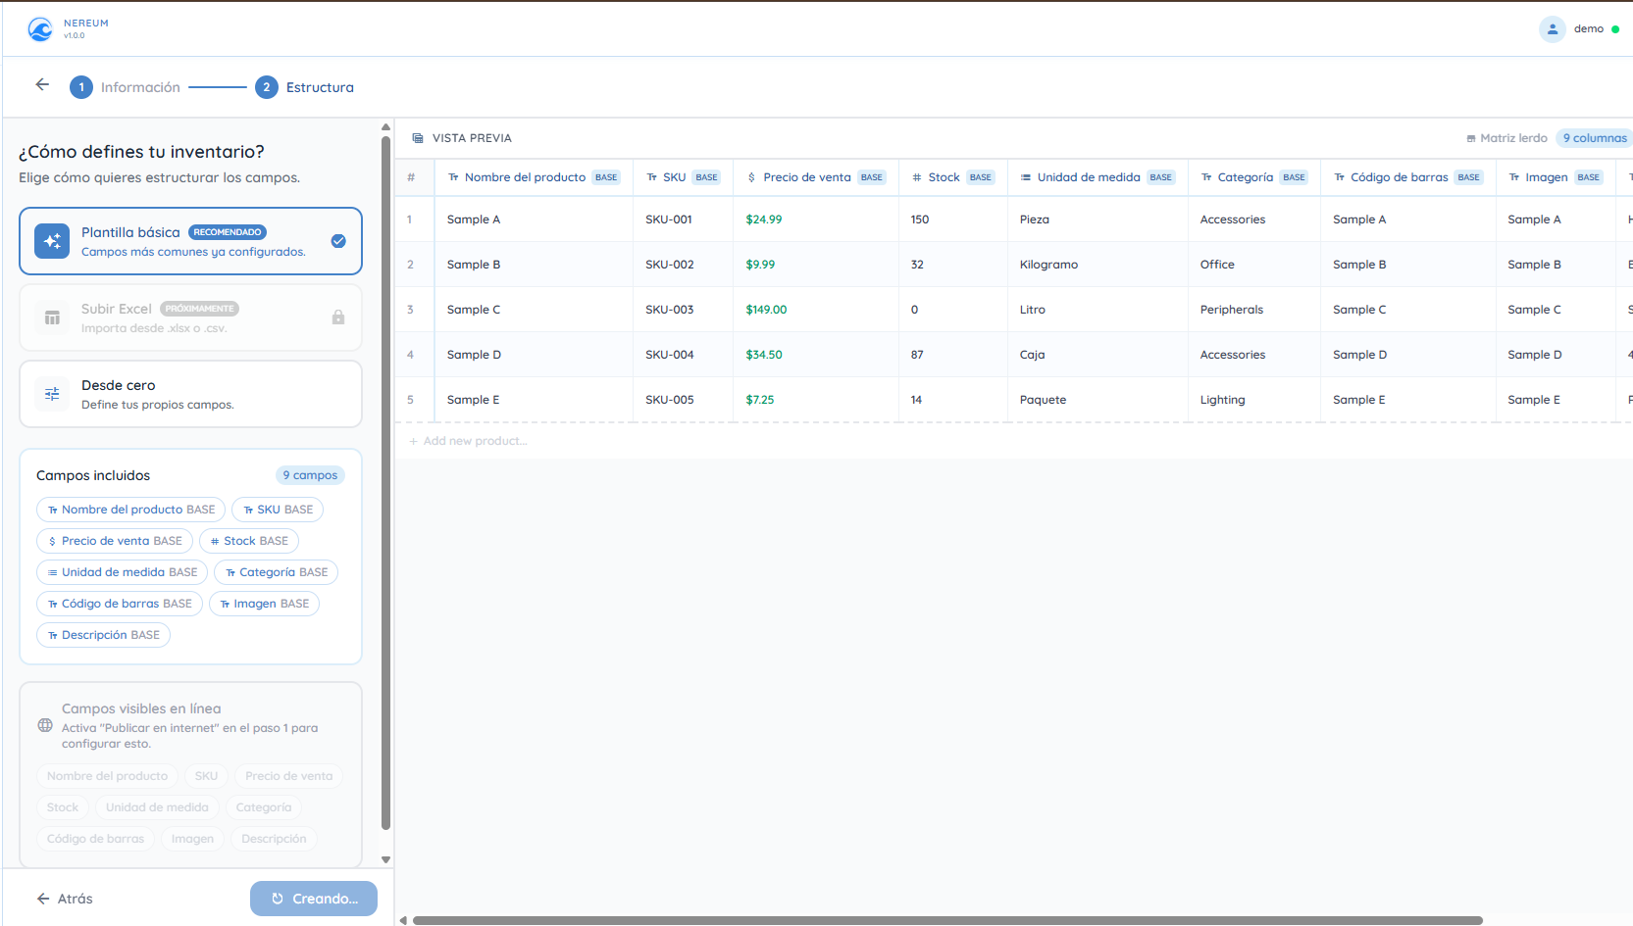Screen dimensions: 1633x926
Task: Click the dollar icon in Precio de venta header
Action: pos(751,177)
